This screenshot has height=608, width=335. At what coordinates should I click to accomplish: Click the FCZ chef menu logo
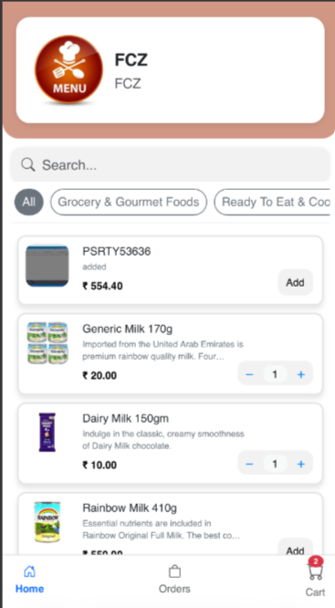[x=69, y=70]
